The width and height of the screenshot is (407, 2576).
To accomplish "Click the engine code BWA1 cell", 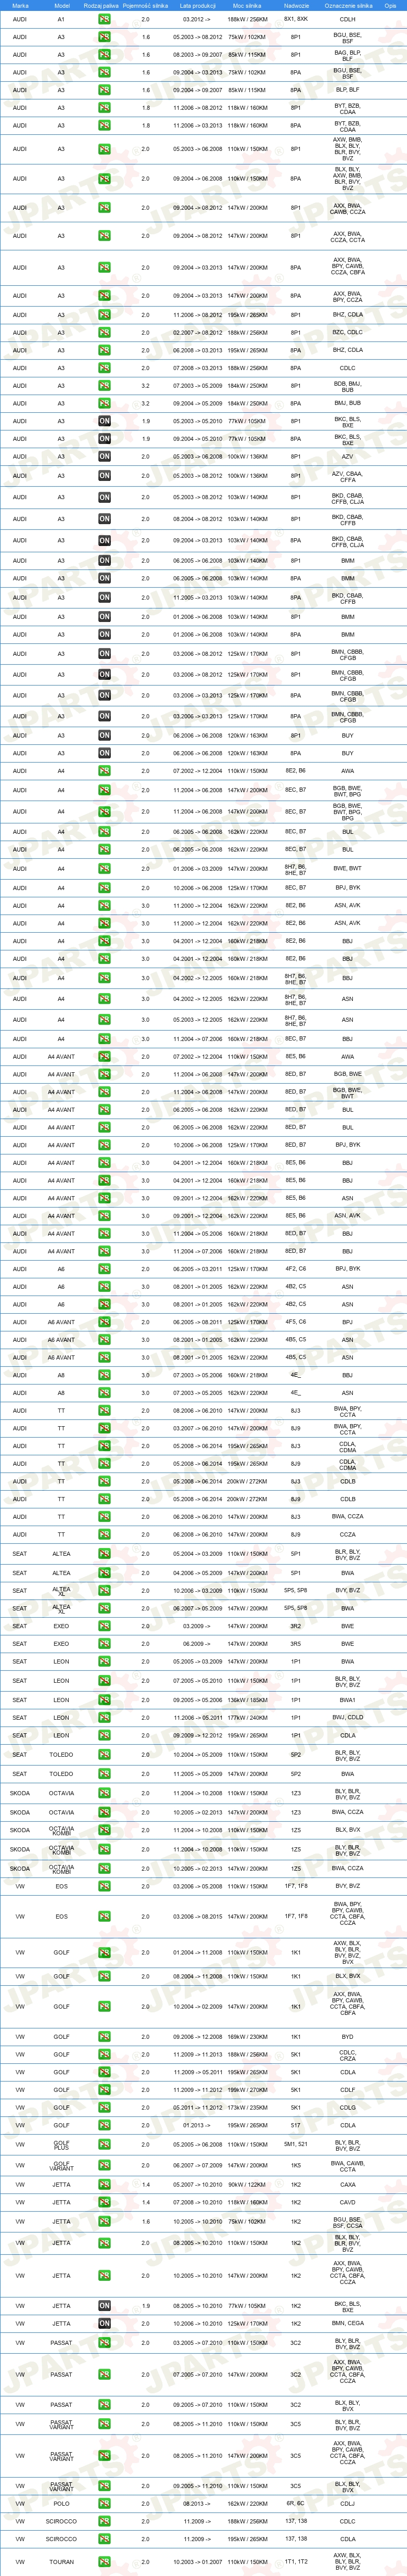I will (347, 1700).
